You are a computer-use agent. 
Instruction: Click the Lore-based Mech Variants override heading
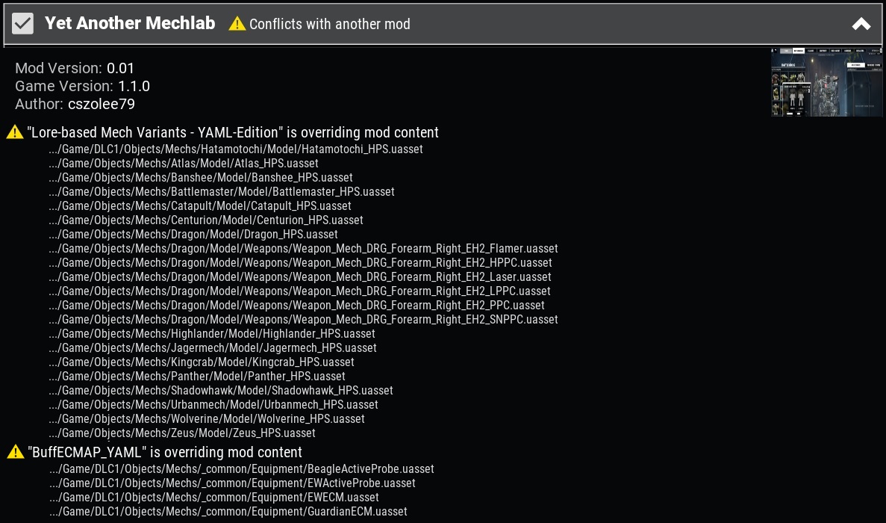pyautogui.click(x=233, y=132)
